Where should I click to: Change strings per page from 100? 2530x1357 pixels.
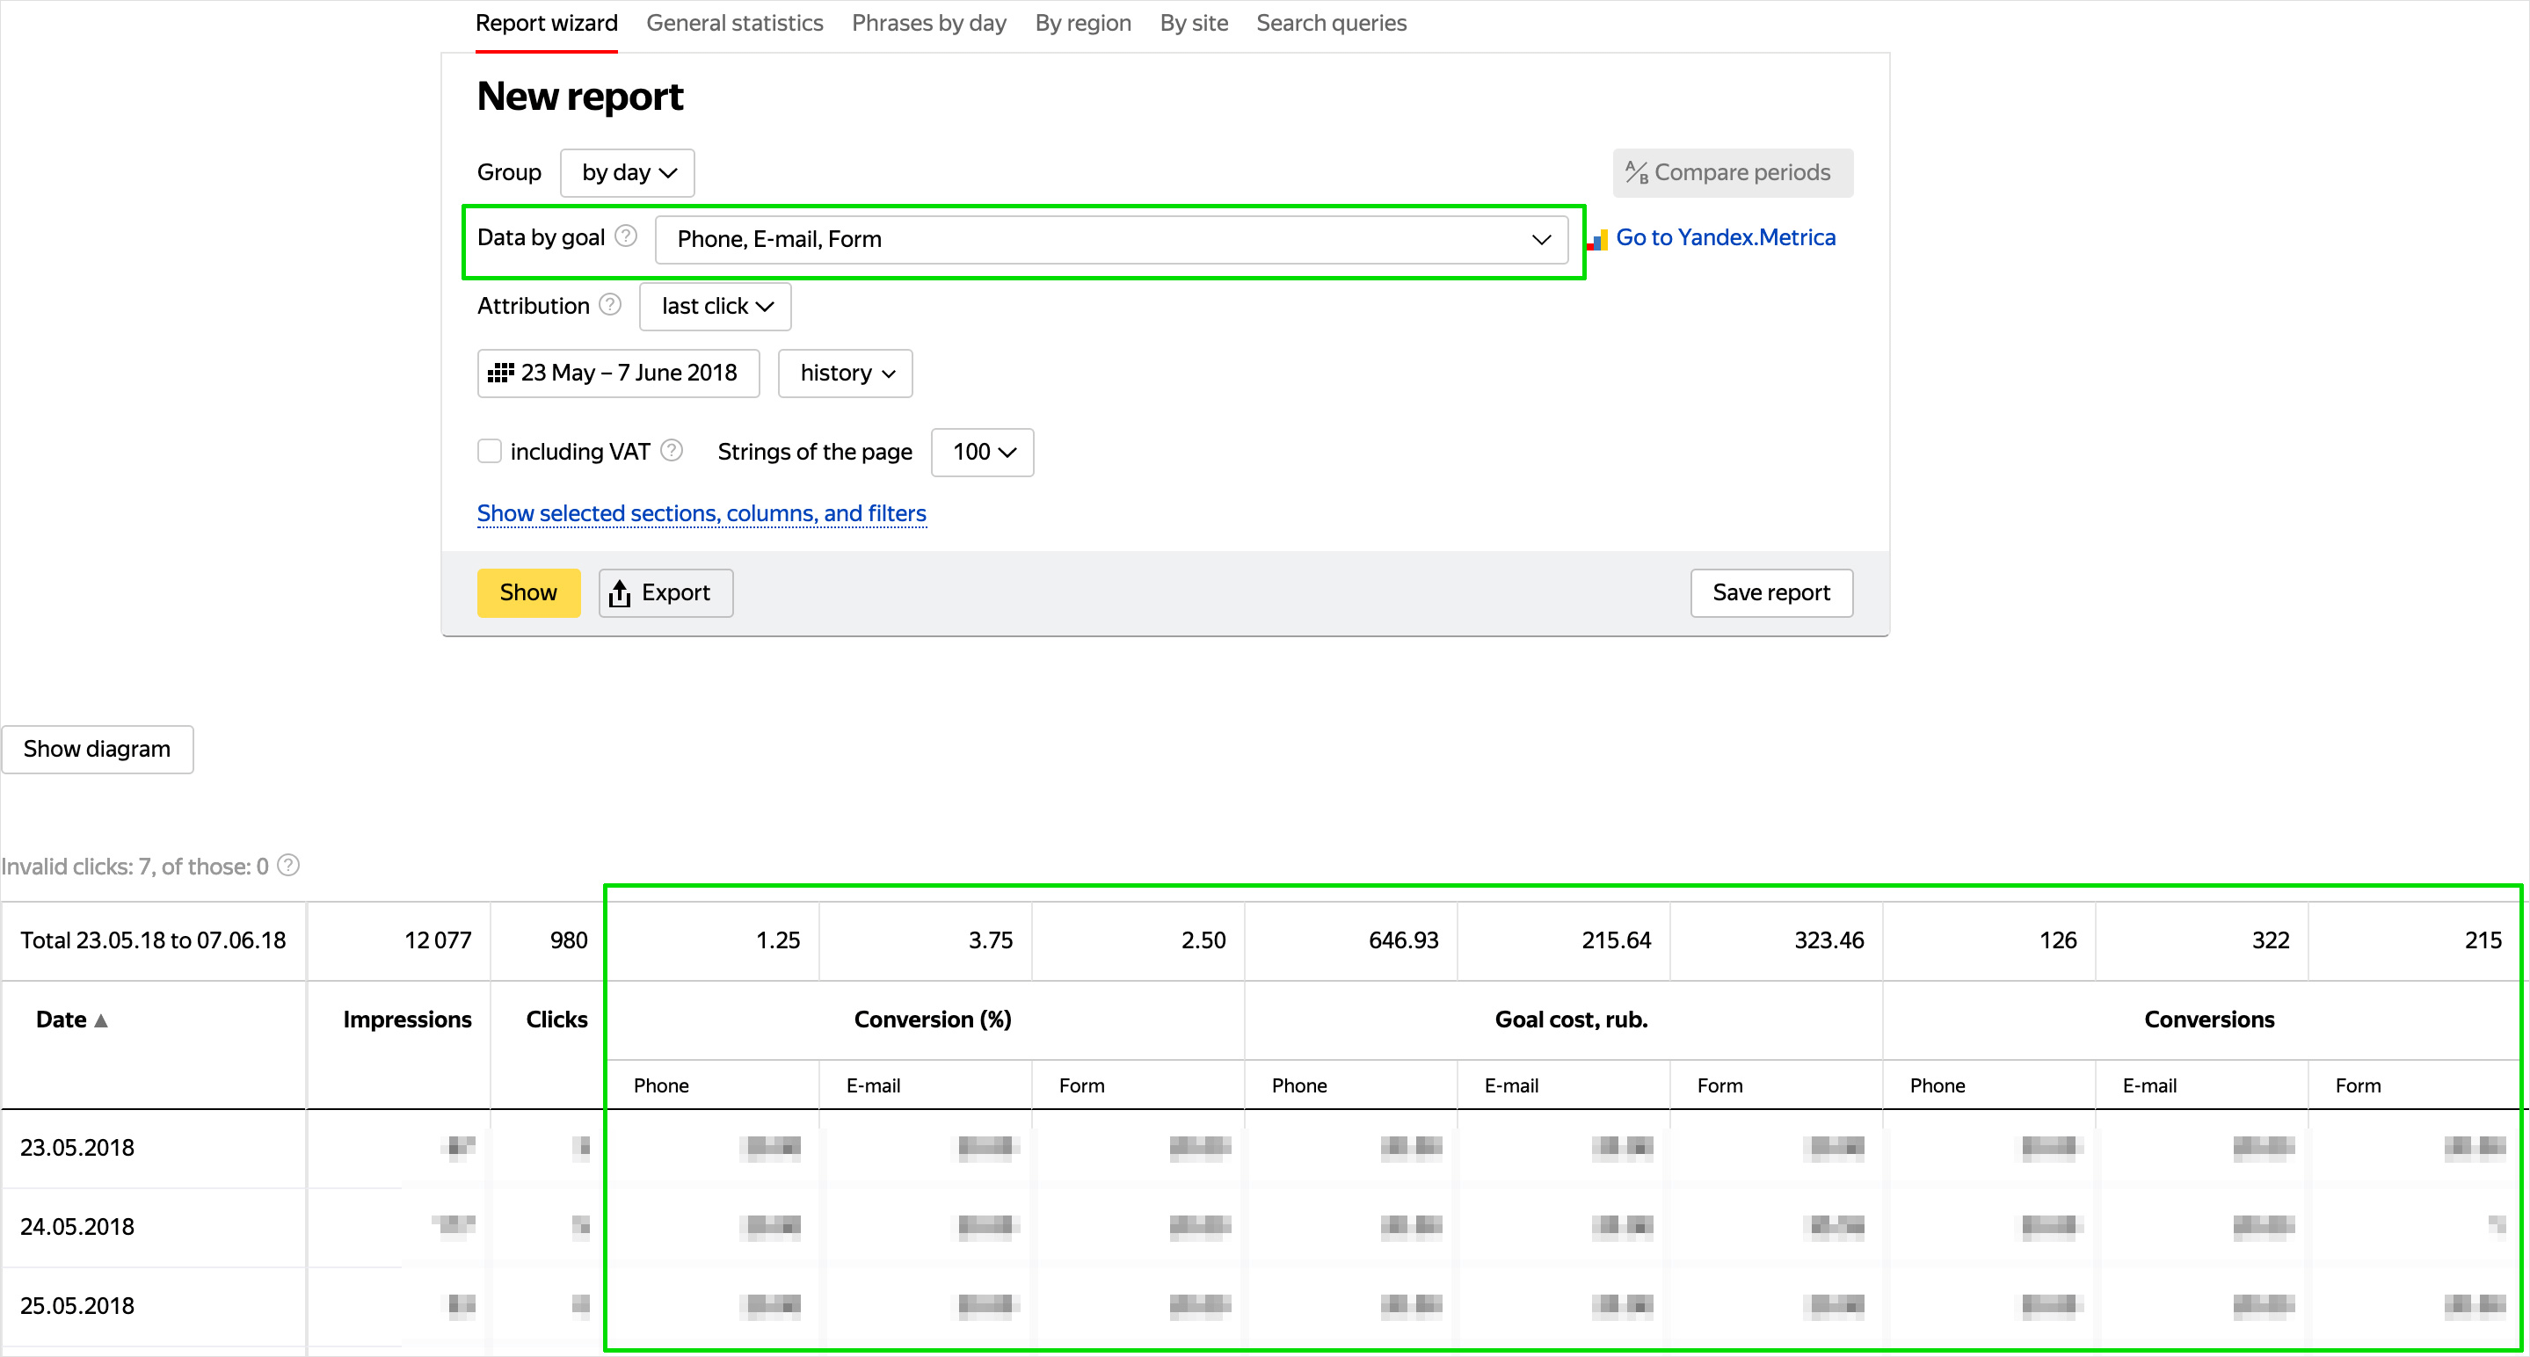982,452
